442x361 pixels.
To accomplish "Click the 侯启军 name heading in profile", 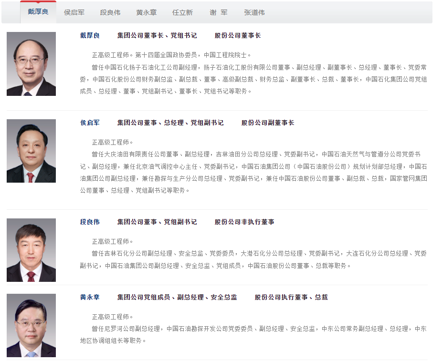I will click(90, 123).
